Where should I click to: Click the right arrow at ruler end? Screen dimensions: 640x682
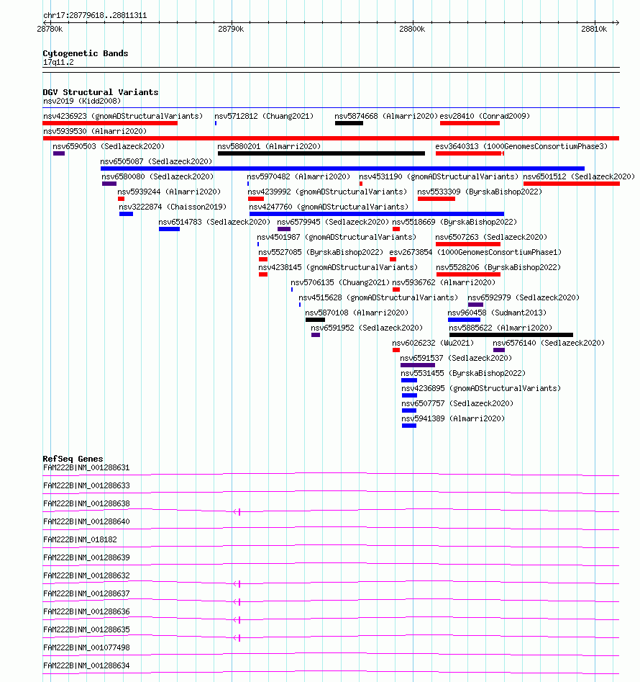click(616, 22)
